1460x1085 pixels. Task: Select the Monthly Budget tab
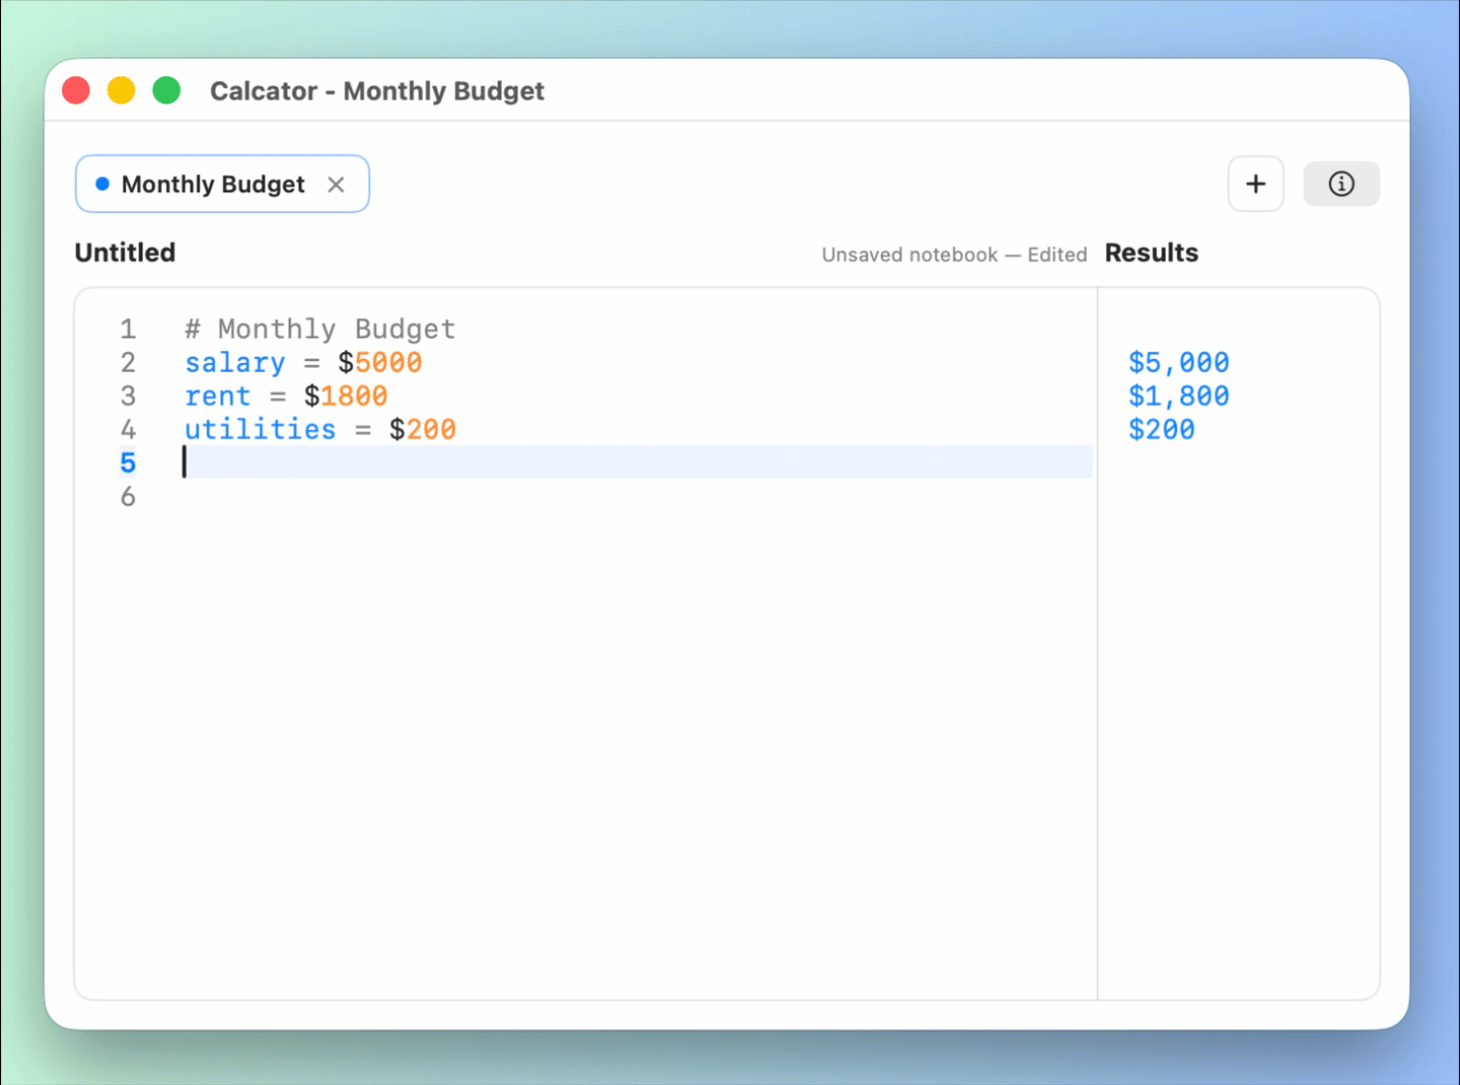[212, 183]
